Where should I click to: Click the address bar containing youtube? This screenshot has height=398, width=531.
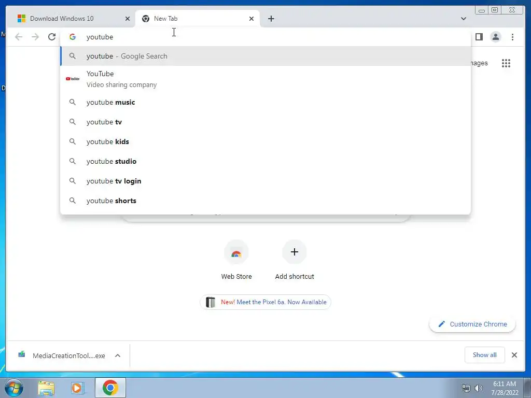[x=265, y=37]
